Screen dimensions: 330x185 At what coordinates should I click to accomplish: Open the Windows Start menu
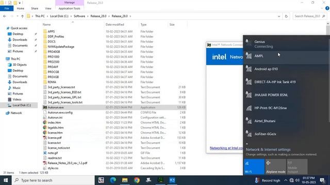[x=6, y=180]
